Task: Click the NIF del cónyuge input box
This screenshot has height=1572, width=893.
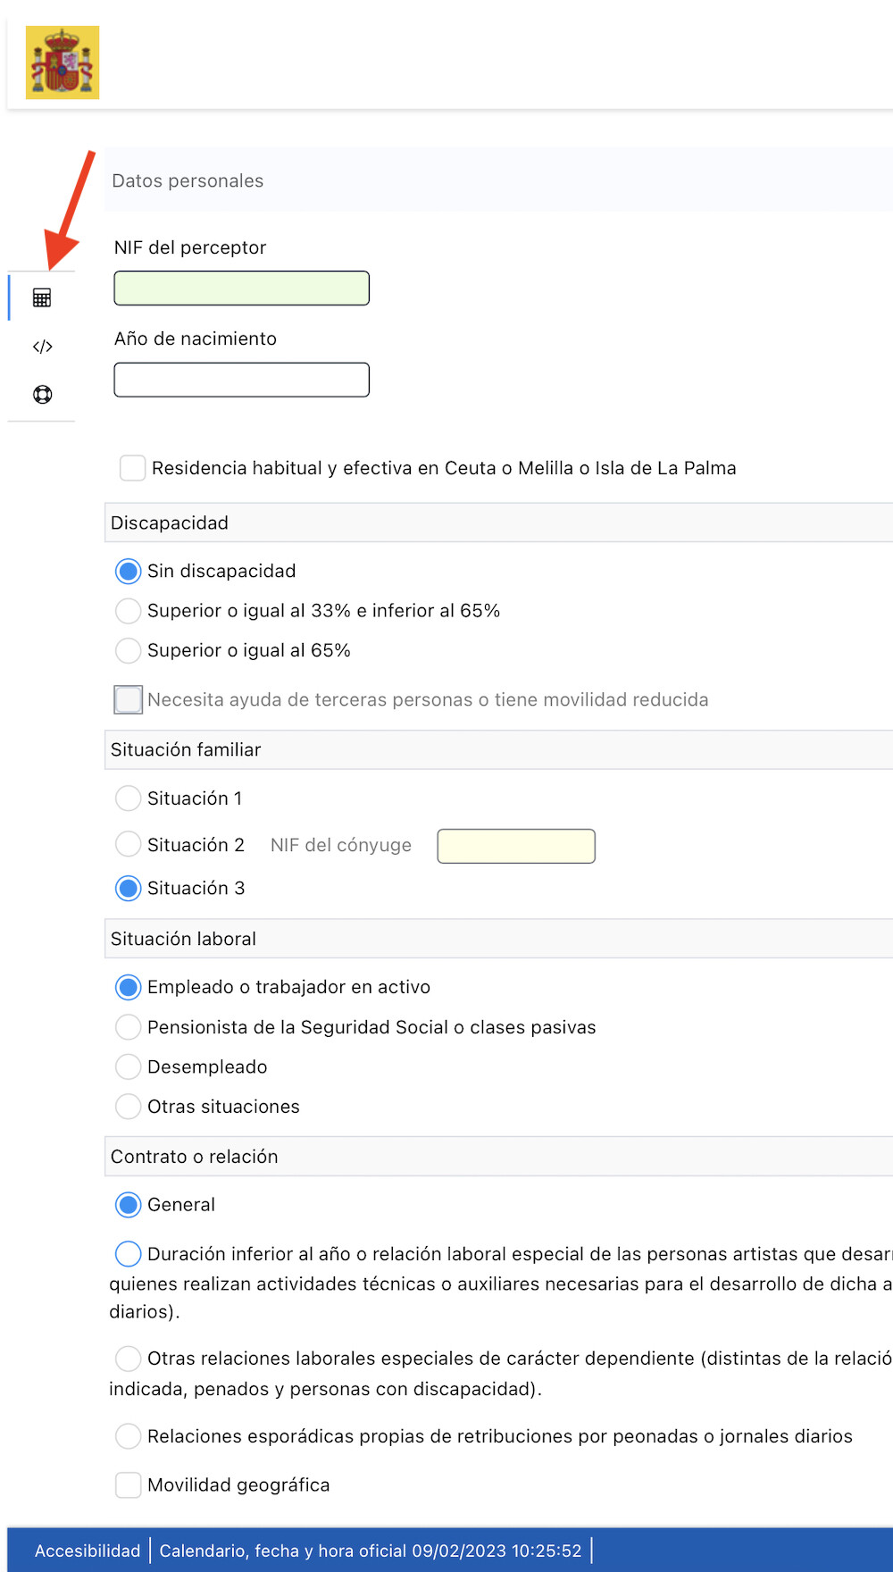Action: (516, 846)
